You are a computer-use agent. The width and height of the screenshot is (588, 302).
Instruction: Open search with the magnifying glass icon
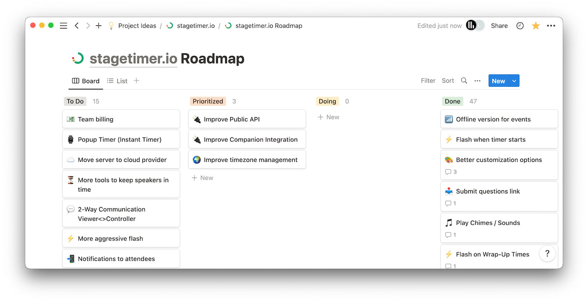(x=464, y=80)
